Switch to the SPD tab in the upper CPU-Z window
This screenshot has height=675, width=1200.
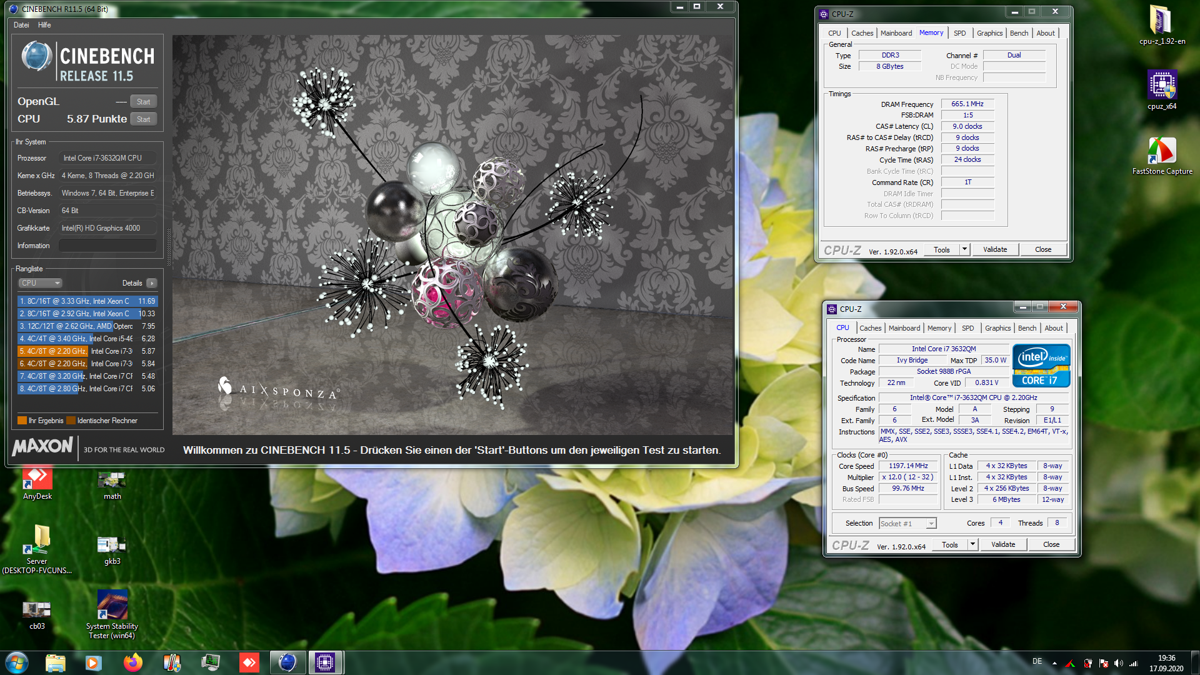point(959,33)
